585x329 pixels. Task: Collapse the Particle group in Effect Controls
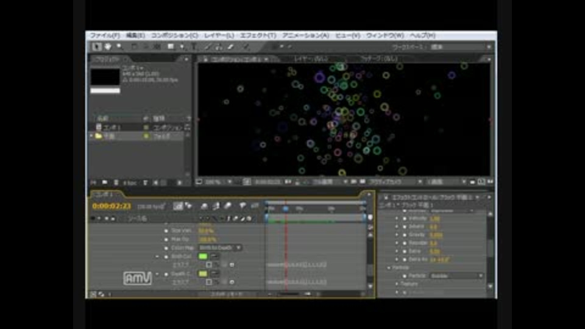click(x=389, y=268)
